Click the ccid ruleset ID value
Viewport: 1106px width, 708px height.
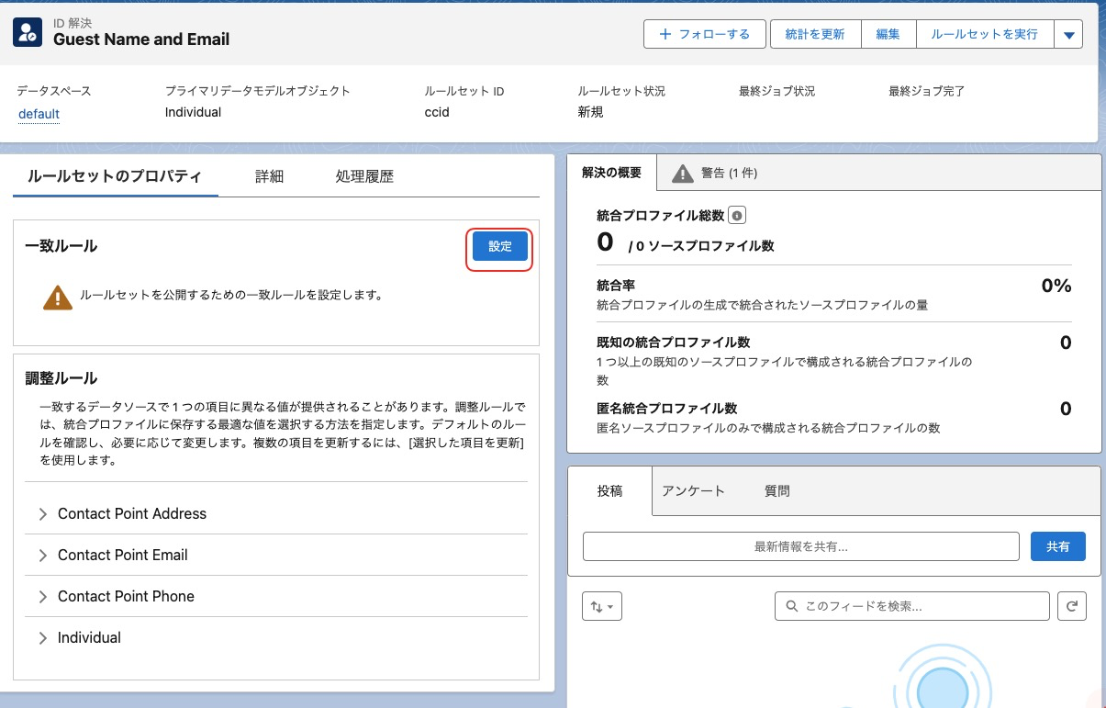click(x=437, y=112)
